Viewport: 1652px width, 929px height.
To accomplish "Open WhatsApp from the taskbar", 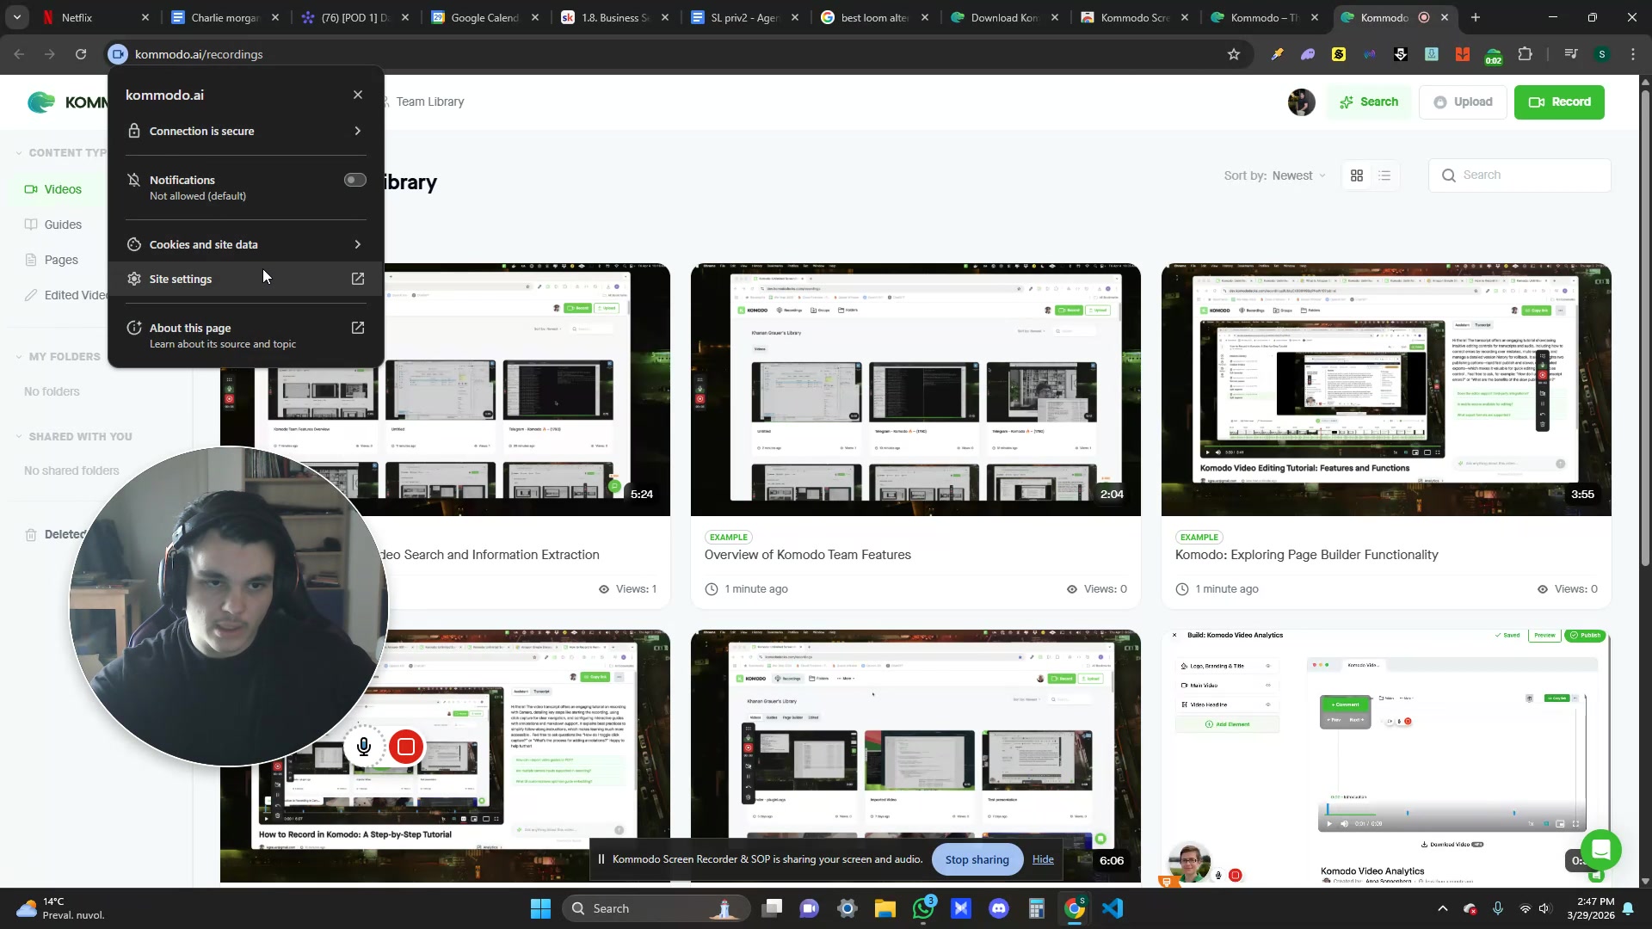I will point(923,908).
